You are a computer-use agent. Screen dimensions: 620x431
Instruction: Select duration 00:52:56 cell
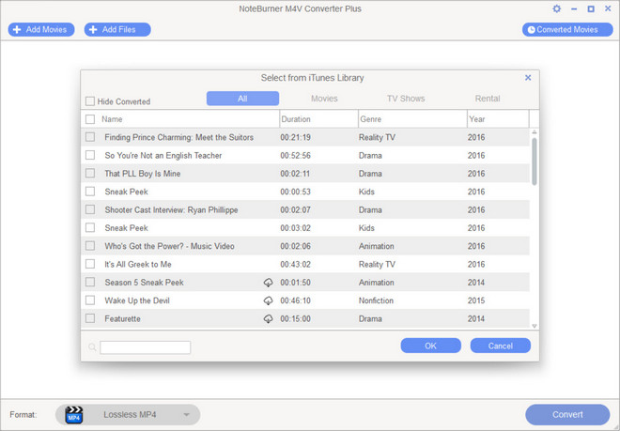(295, 155)
